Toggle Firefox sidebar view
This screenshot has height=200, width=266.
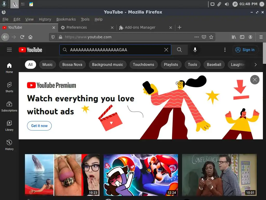[242, 37]
